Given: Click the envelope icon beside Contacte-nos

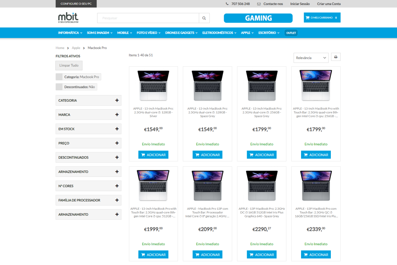Looking at the screenshot, I should pyautogui.click(x=259, y=4).
